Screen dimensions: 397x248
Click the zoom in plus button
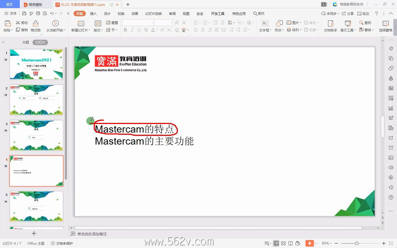coord(384,243)
